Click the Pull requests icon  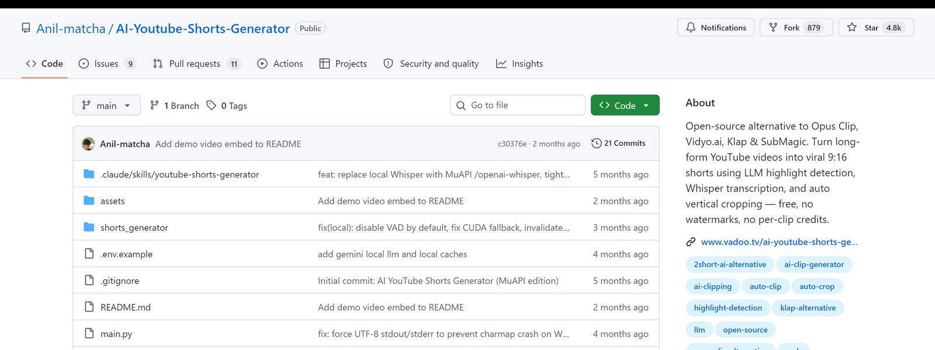click(x=158, y=64)
